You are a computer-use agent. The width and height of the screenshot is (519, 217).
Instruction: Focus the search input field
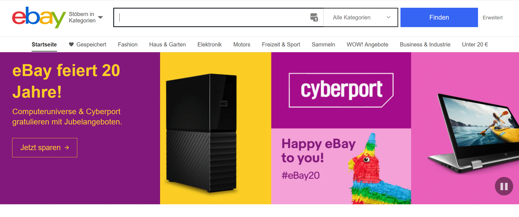[213, 17]
